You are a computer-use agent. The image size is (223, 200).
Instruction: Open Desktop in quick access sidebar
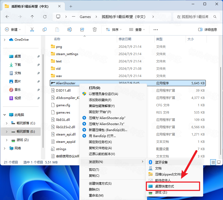[18, 56]
